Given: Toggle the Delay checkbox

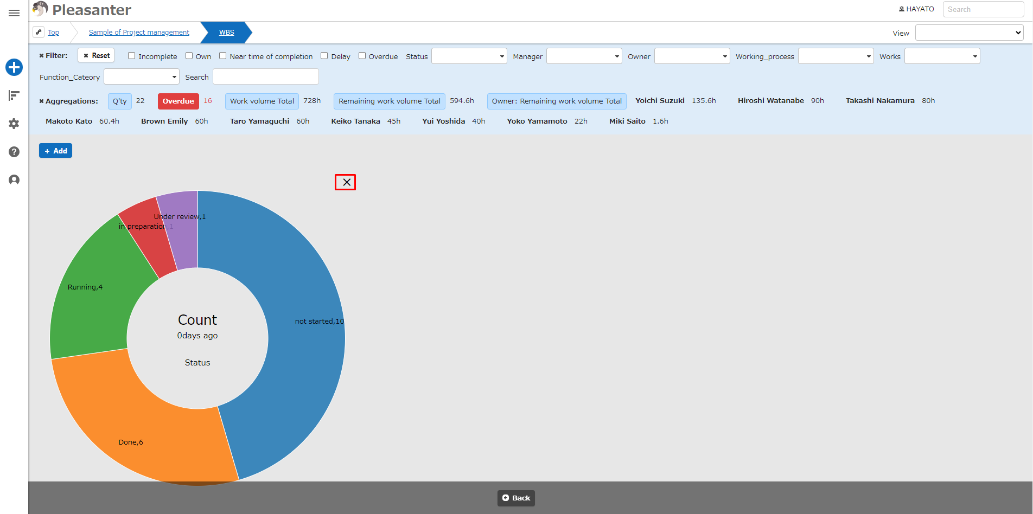Looking at the screenshot, I should click(x=324, y=56).
